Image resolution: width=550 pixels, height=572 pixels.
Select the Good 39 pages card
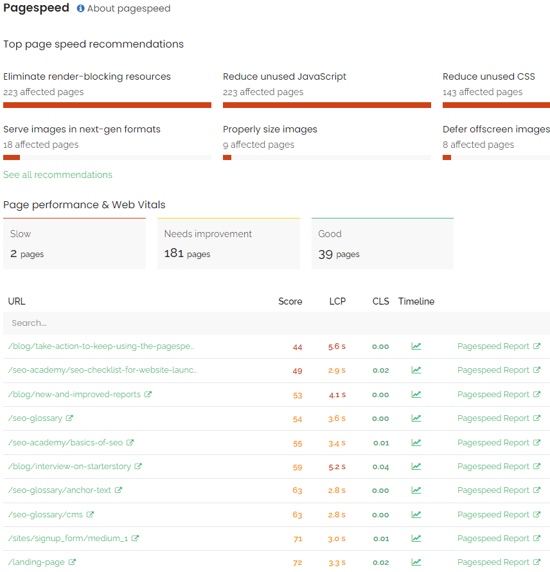(x=382, y=244)
